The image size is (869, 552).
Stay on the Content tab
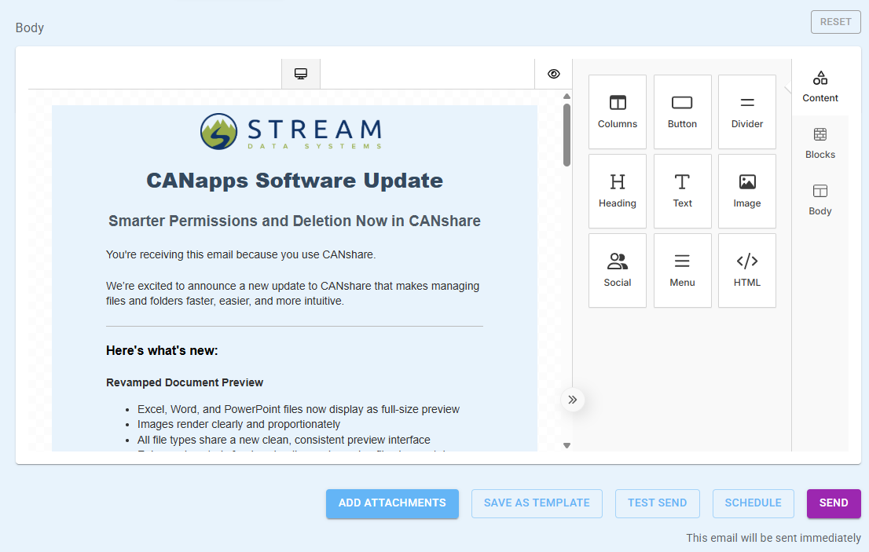tap(819, 86)
